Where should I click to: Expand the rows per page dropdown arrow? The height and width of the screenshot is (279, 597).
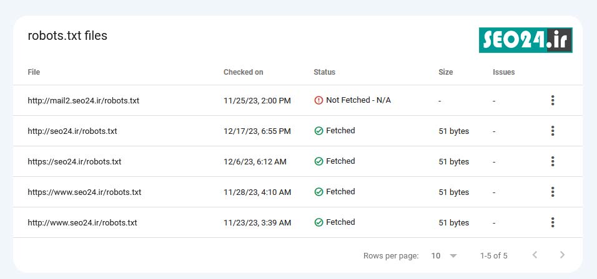(453, 256)
